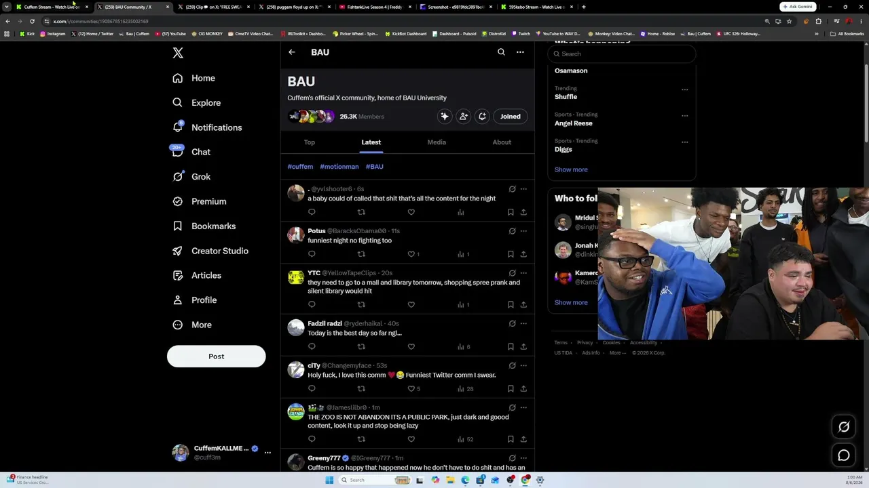Open floating messages button at bottom right

(844, 455)
